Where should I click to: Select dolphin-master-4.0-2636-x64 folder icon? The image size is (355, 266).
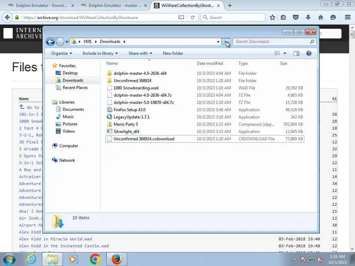tap(109, 73)
